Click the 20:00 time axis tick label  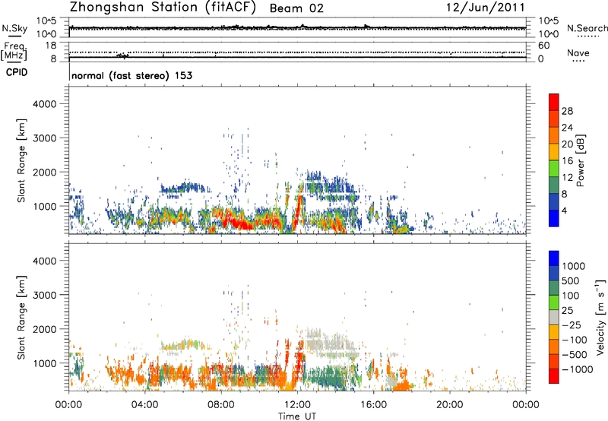click(x=450, y=405)
